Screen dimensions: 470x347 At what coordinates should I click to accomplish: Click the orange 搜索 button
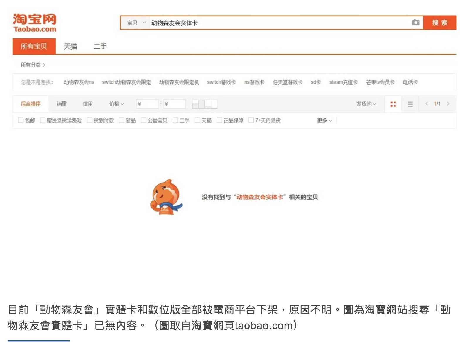coord(439,23)
